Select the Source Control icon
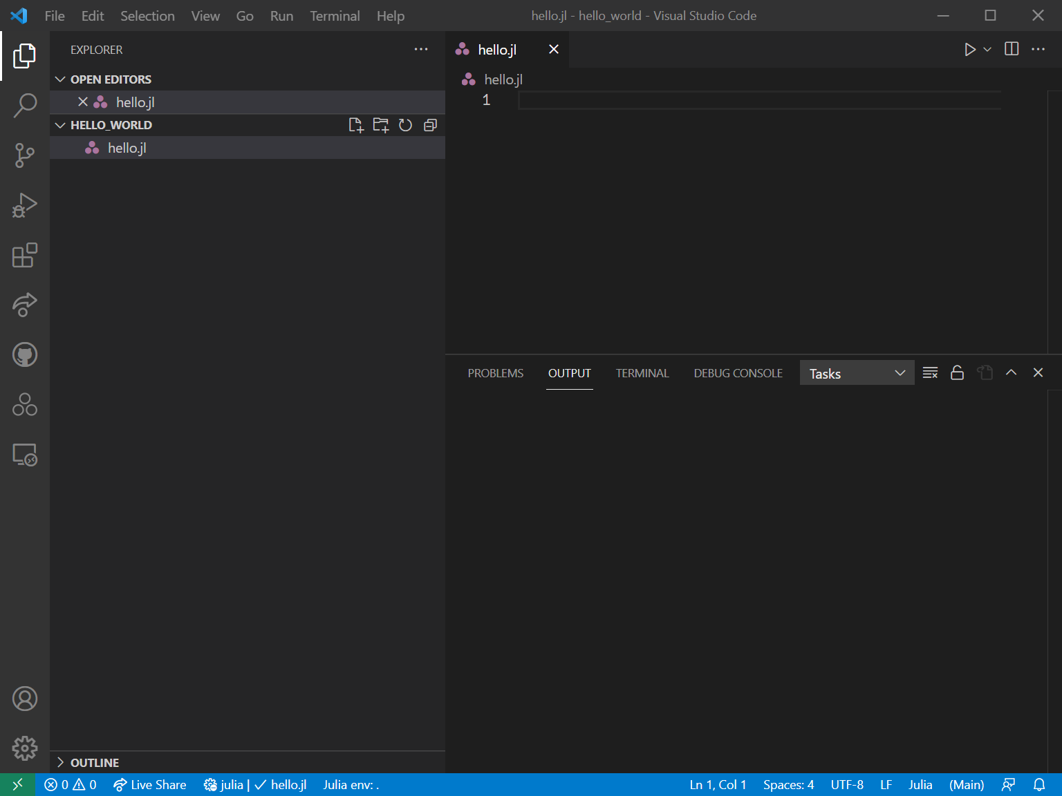The width and height of the screenshot is (1062, 796). (25, 155)
